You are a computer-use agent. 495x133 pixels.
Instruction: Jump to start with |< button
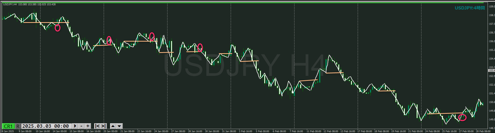click(x=97, y=126)
